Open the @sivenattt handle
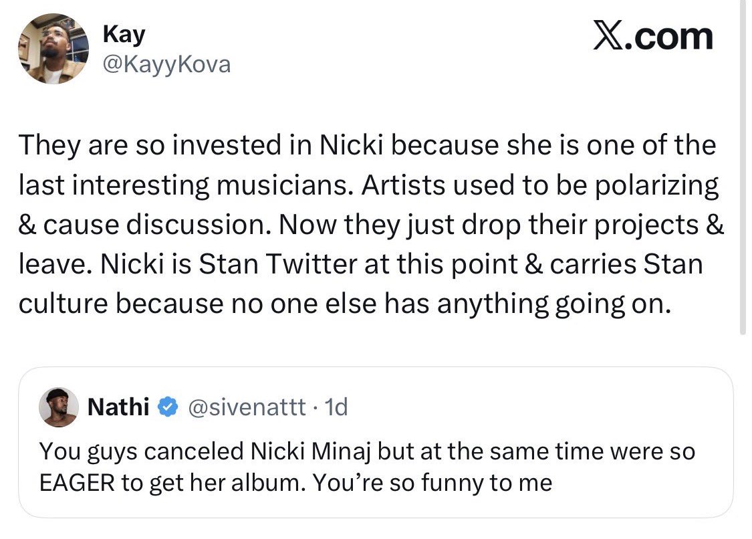This screenshot has width=752, height=539. (249, 407)
